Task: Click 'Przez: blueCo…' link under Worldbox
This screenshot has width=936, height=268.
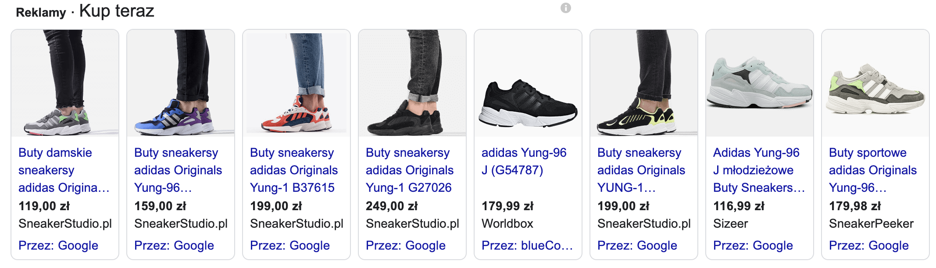Action: pos(527,246)
